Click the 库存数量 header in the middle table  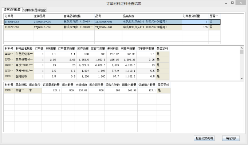(x=83, y=49)
